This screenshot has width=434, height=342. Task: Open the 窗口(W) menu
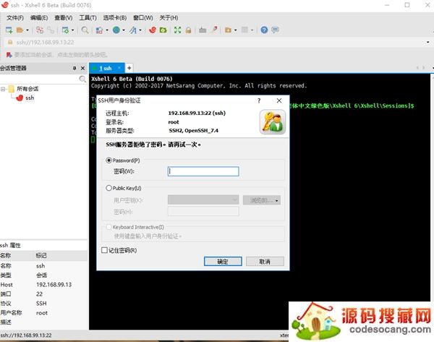(x=142, y=17)
